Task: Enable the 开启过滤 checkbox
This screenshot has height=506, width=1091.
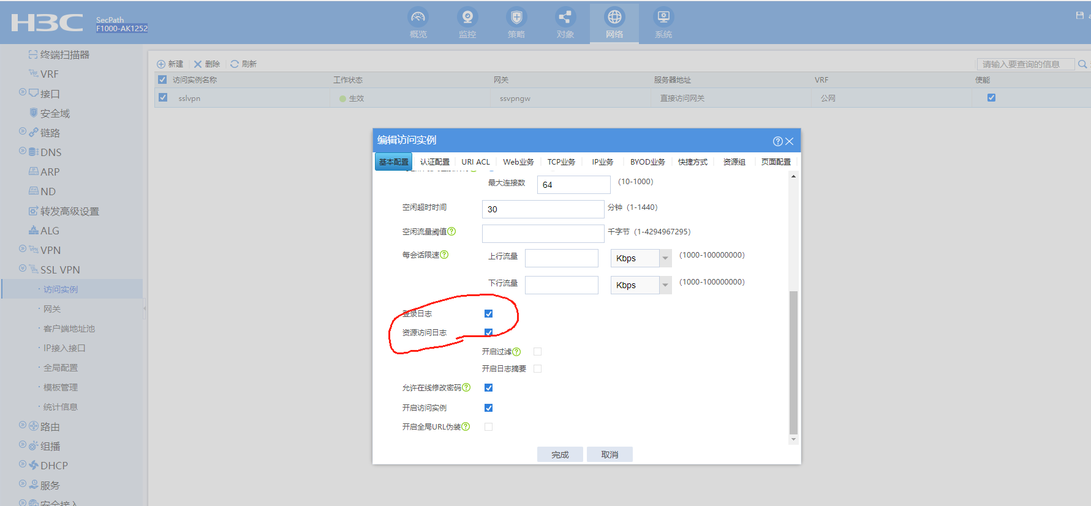Action: point(537,352)
